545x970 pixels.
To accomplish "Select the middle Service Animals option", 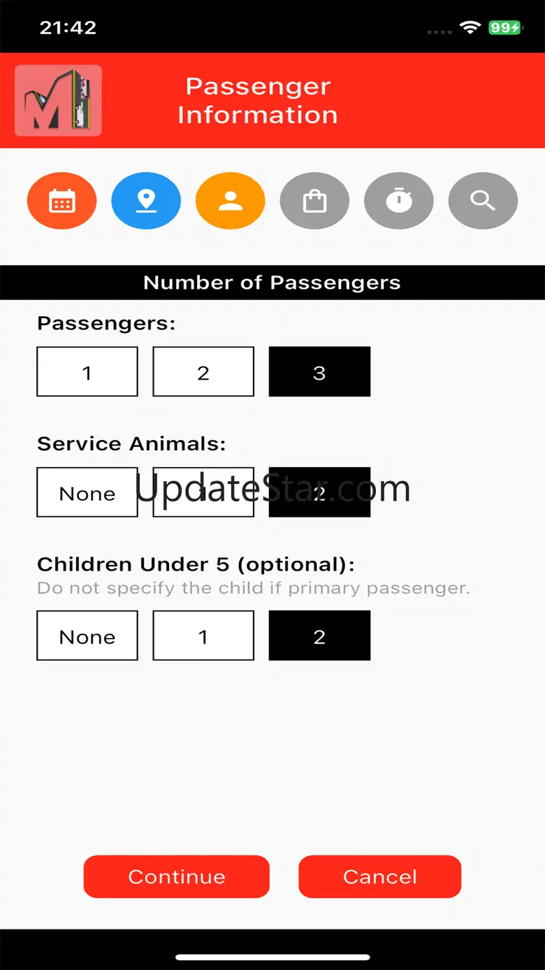I will coord(203,492).
